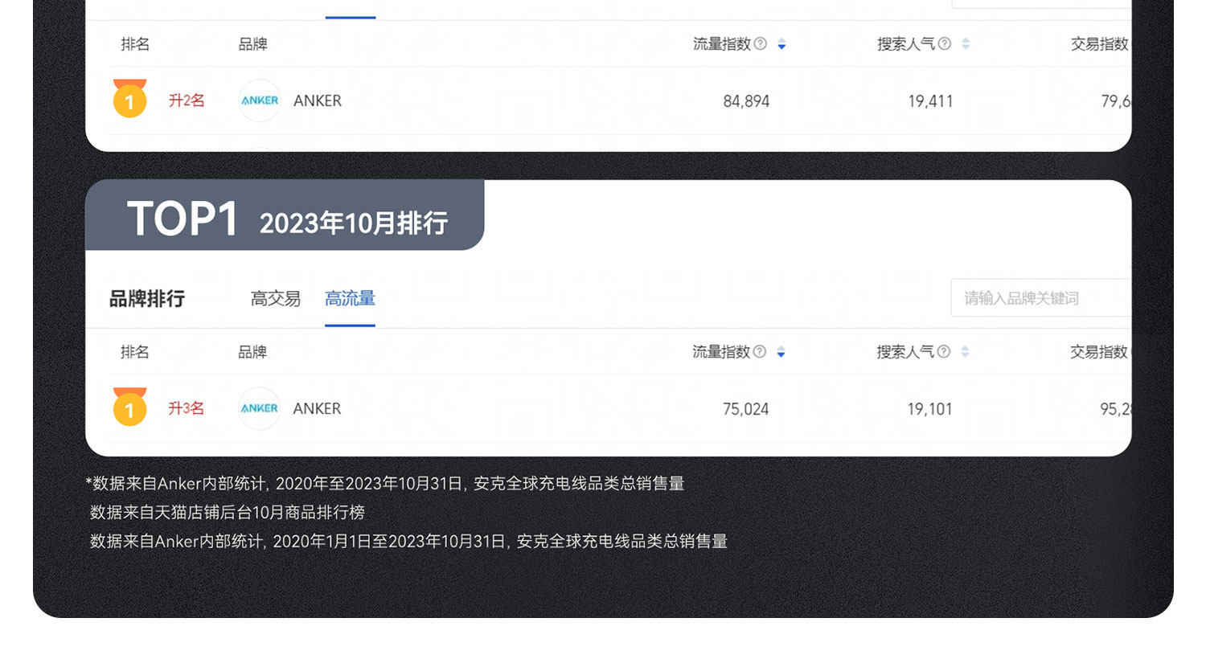Sort by 流量指数 in the 84,894 table
This screenshot has width=1206, height=659.
point(781,44)
